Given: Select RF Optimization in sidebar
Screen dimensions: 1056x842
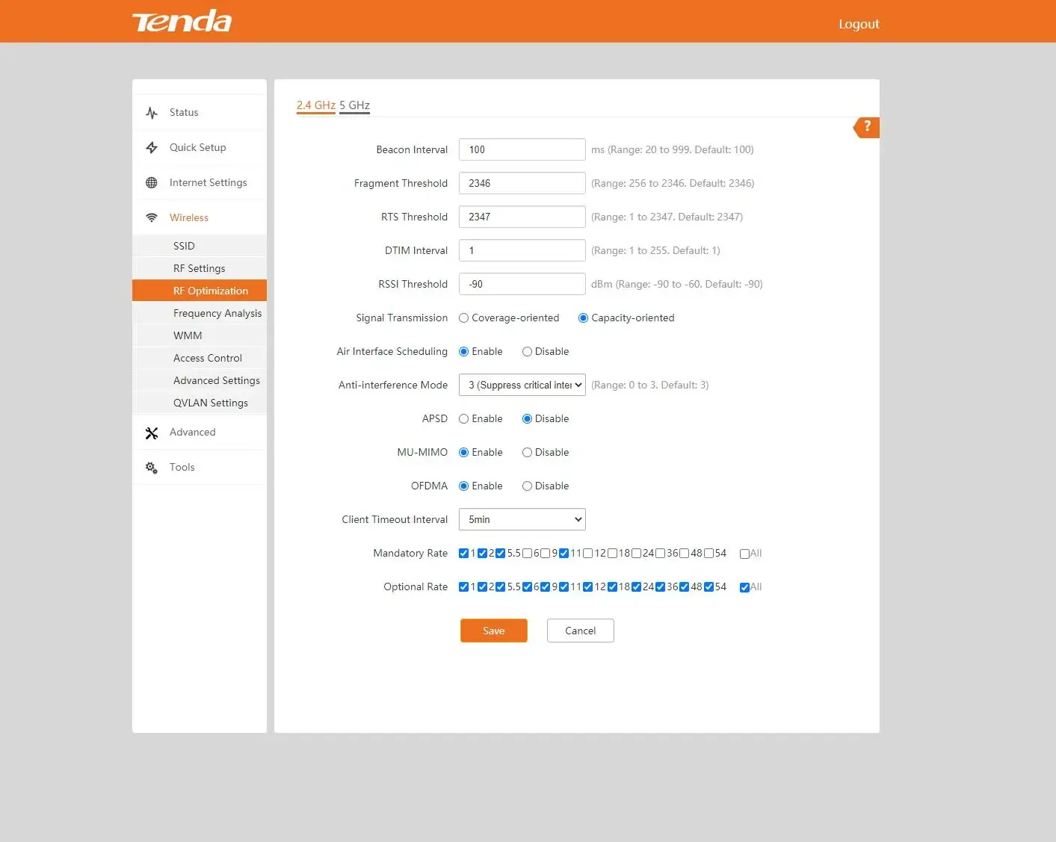Looking at the screenshot, I should 200,291.
